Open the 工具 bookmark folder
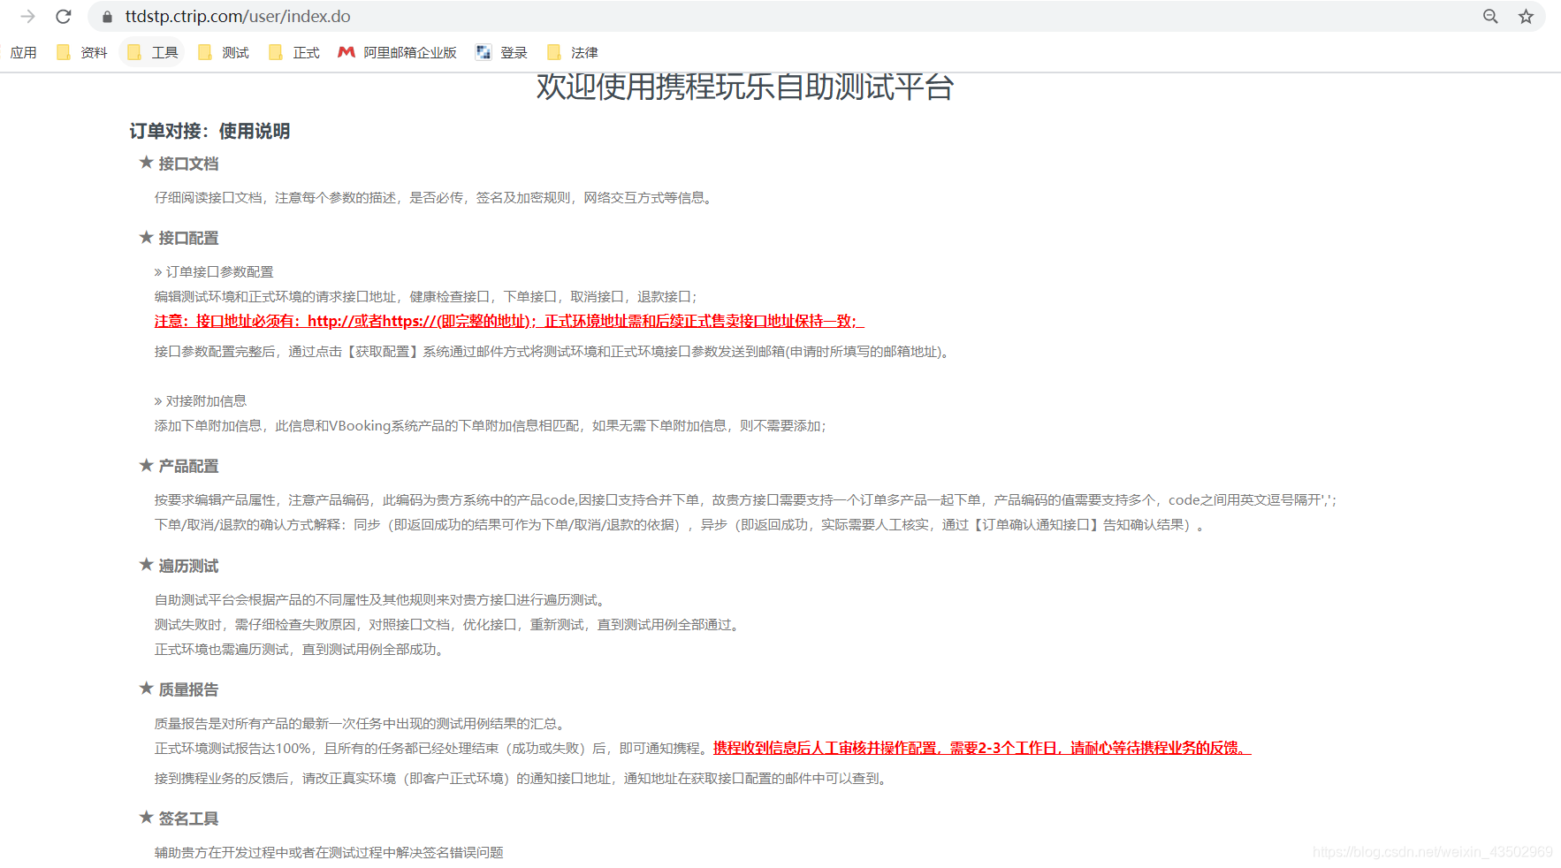1561x868 pixels. pos(153,52)
